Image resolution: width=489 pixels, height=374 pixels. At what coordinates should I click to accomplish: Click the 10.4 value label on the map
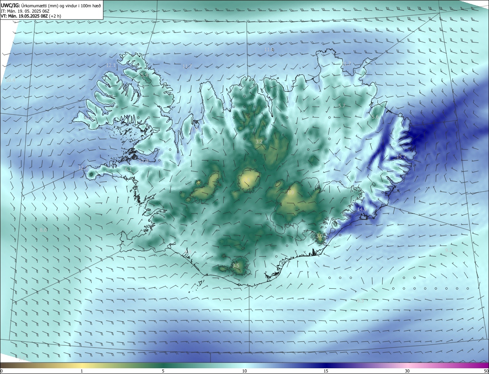coord(10,80)
